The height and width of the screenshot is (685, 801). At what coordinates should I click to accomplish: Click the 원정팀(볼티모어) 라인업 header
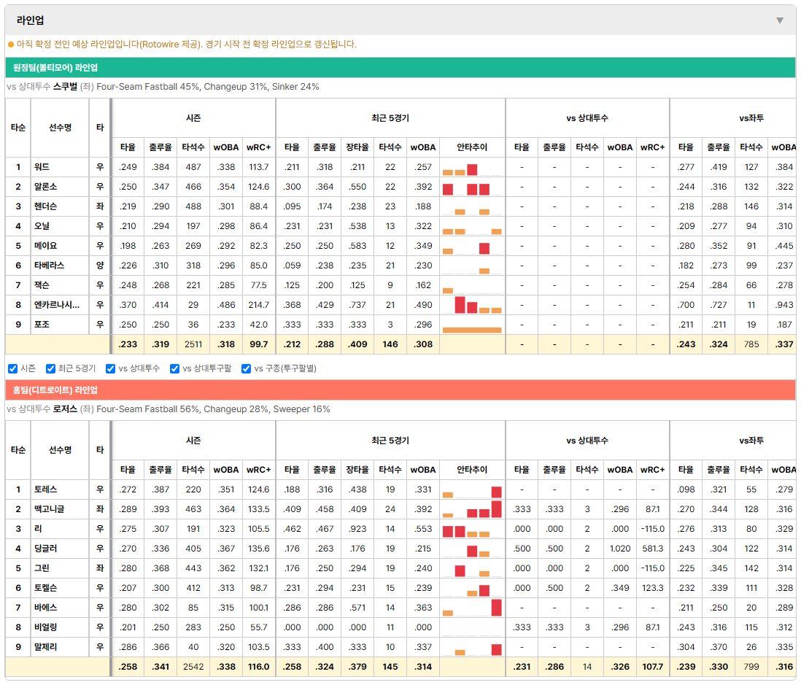pyautogui.click(x=400, y=67)
